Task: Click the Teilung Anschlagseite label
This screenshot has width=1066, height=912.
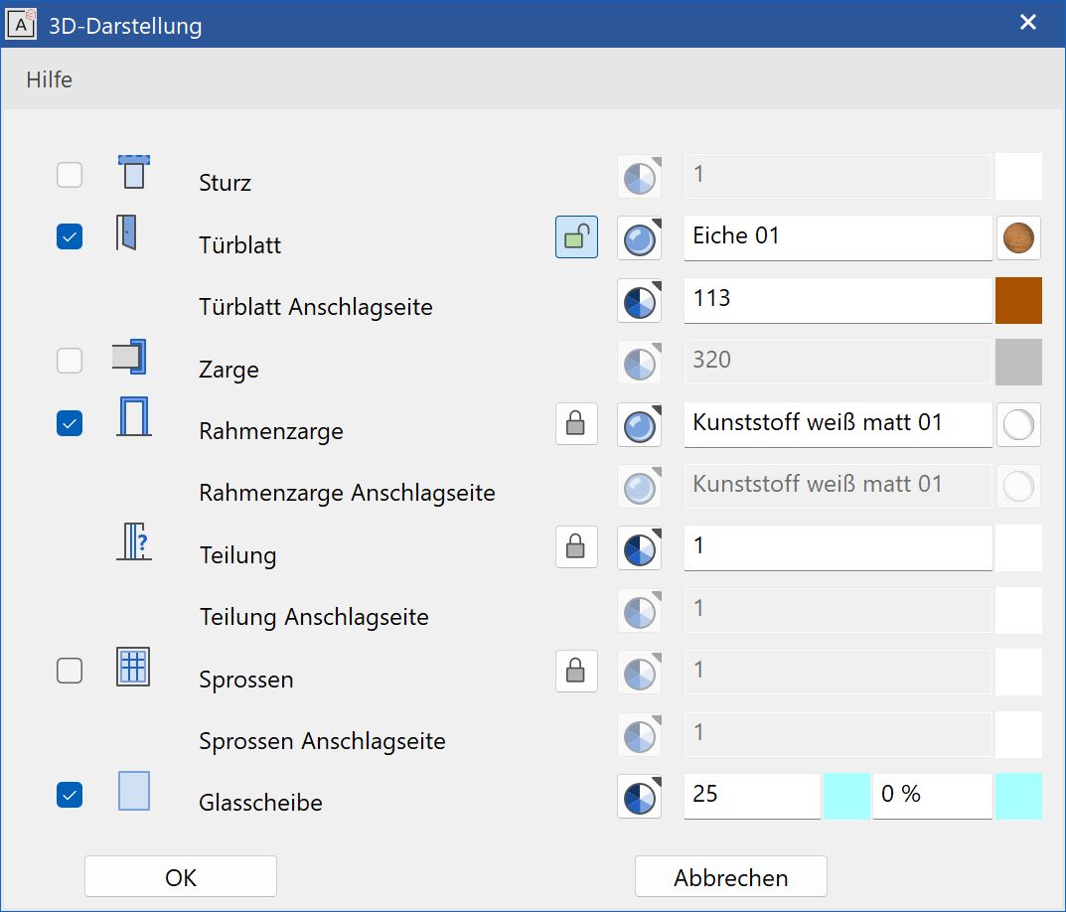Action: click(313, 618)
